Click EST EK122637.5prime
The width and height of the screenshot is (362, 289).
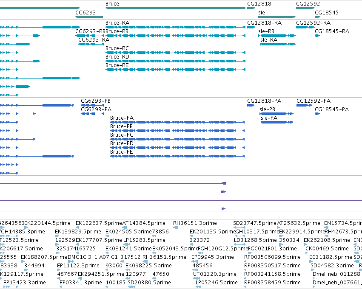99,223
